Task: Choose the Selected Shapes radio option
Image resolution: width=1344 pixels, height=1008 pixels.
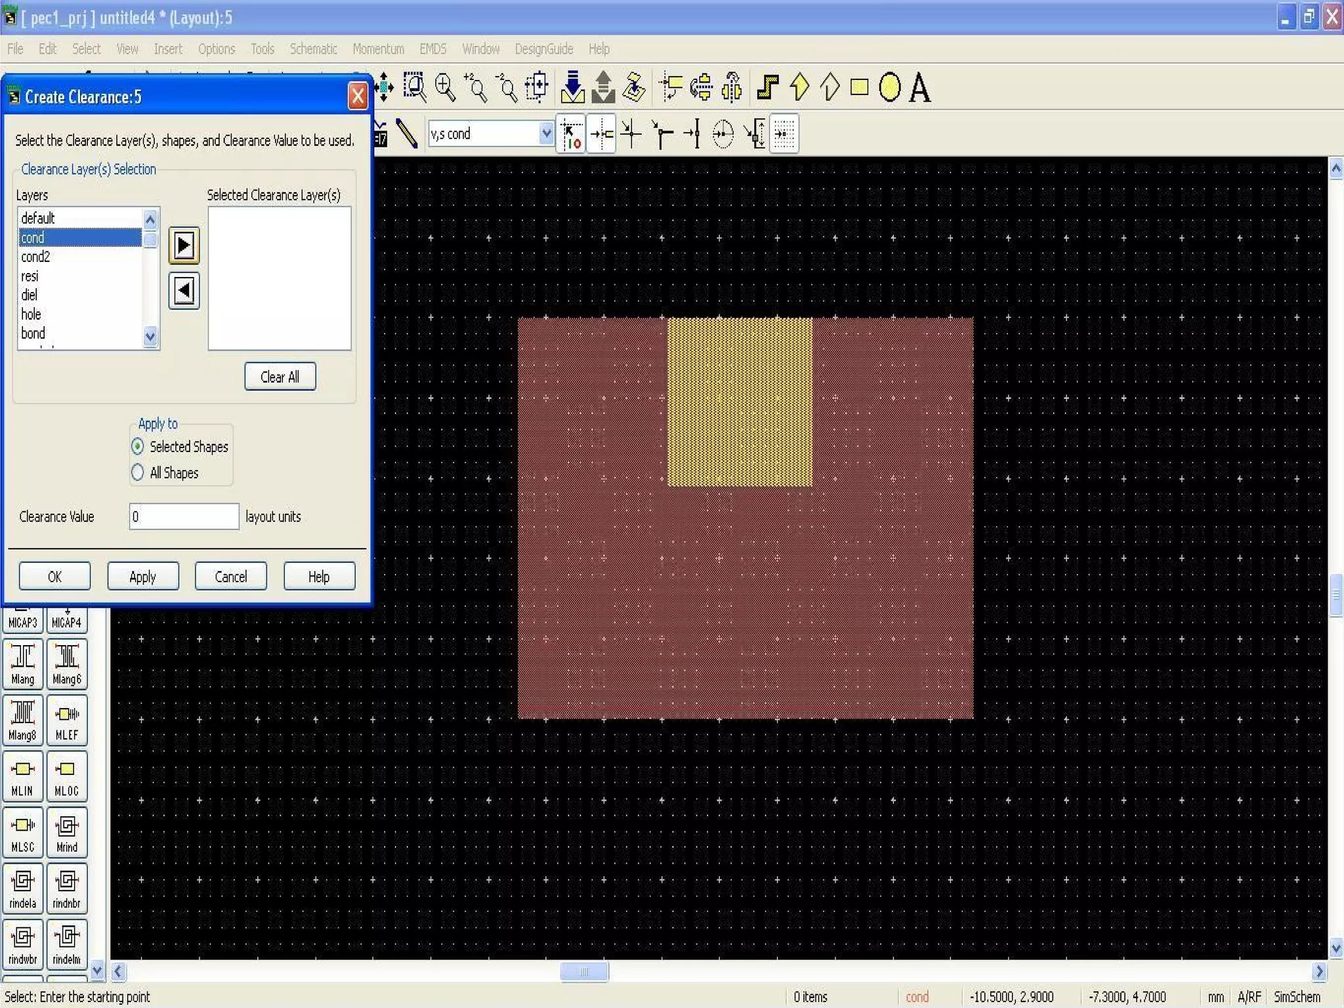Action: click(138, 447)
